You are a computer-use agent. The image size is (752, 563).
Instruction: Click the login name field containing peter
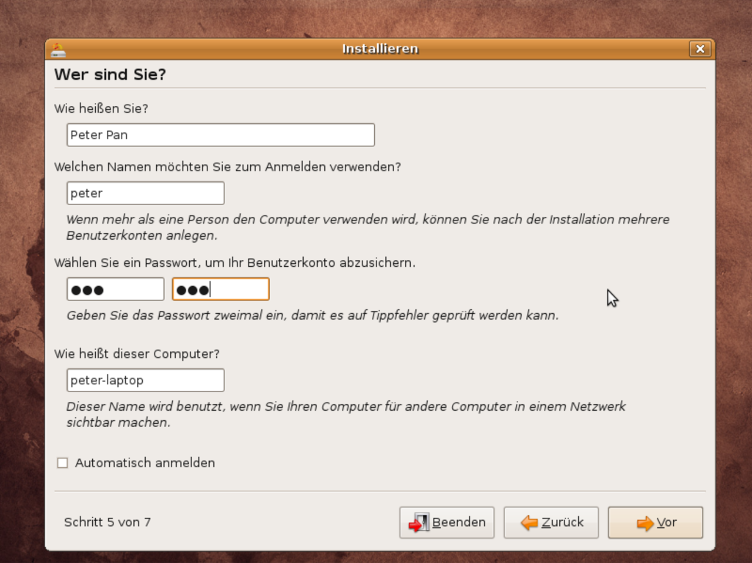click(146, 193)
